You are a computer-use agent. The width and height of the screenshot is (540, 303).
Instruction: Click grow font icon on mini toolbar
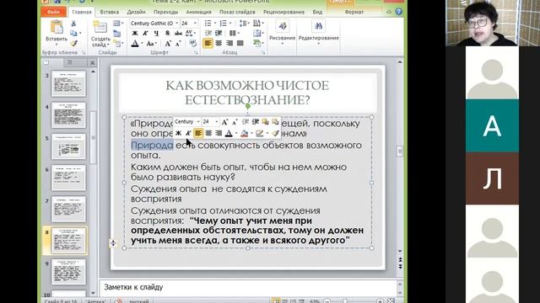tap(224, 122)
